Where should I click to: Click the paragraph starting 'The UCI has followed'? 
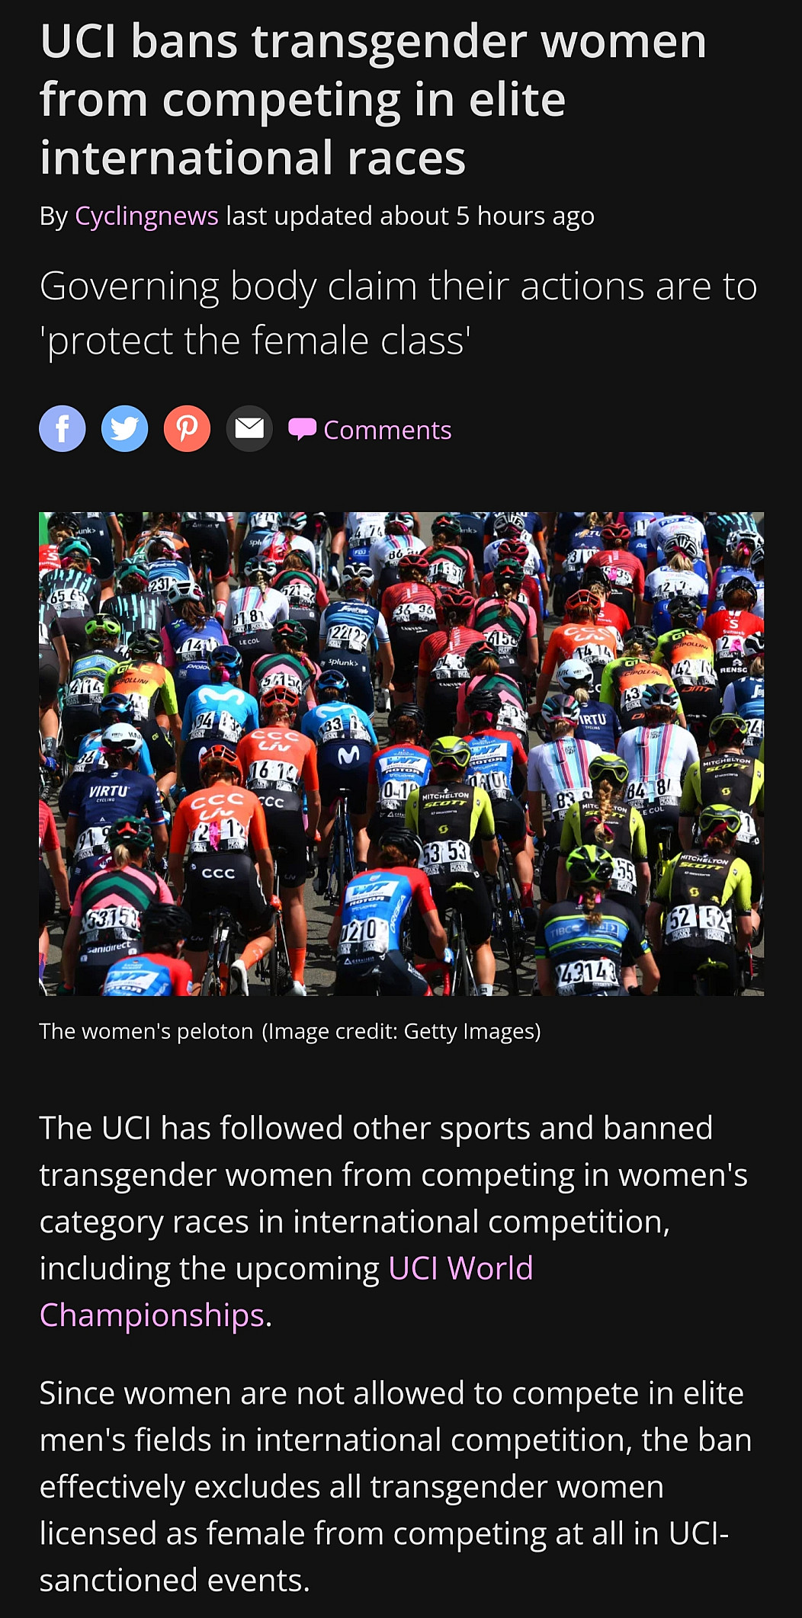click(x=393, y=1221)
